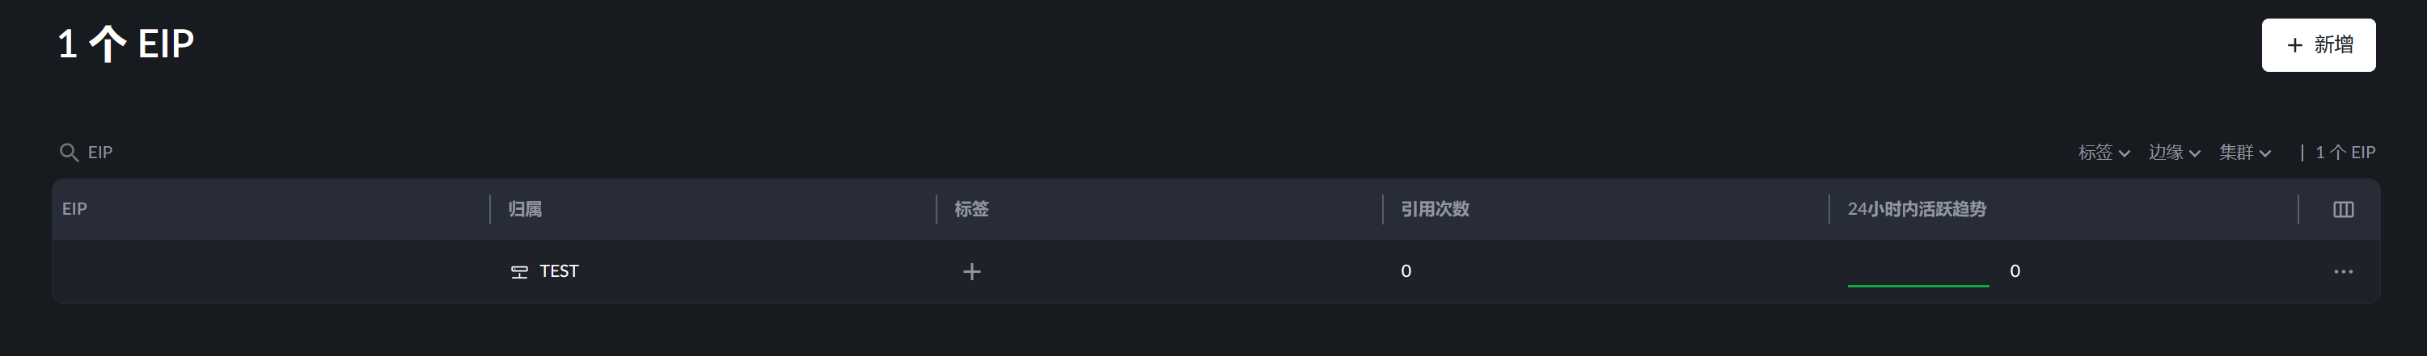
Task: Sort by the EIP column header
Action: tap(74, 209)
